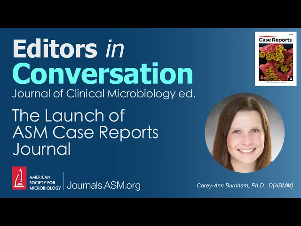Click the circular portrait of Carey-Ann Burnham
301x226 pixels.
pyautogui.click(x=245, y=133)
